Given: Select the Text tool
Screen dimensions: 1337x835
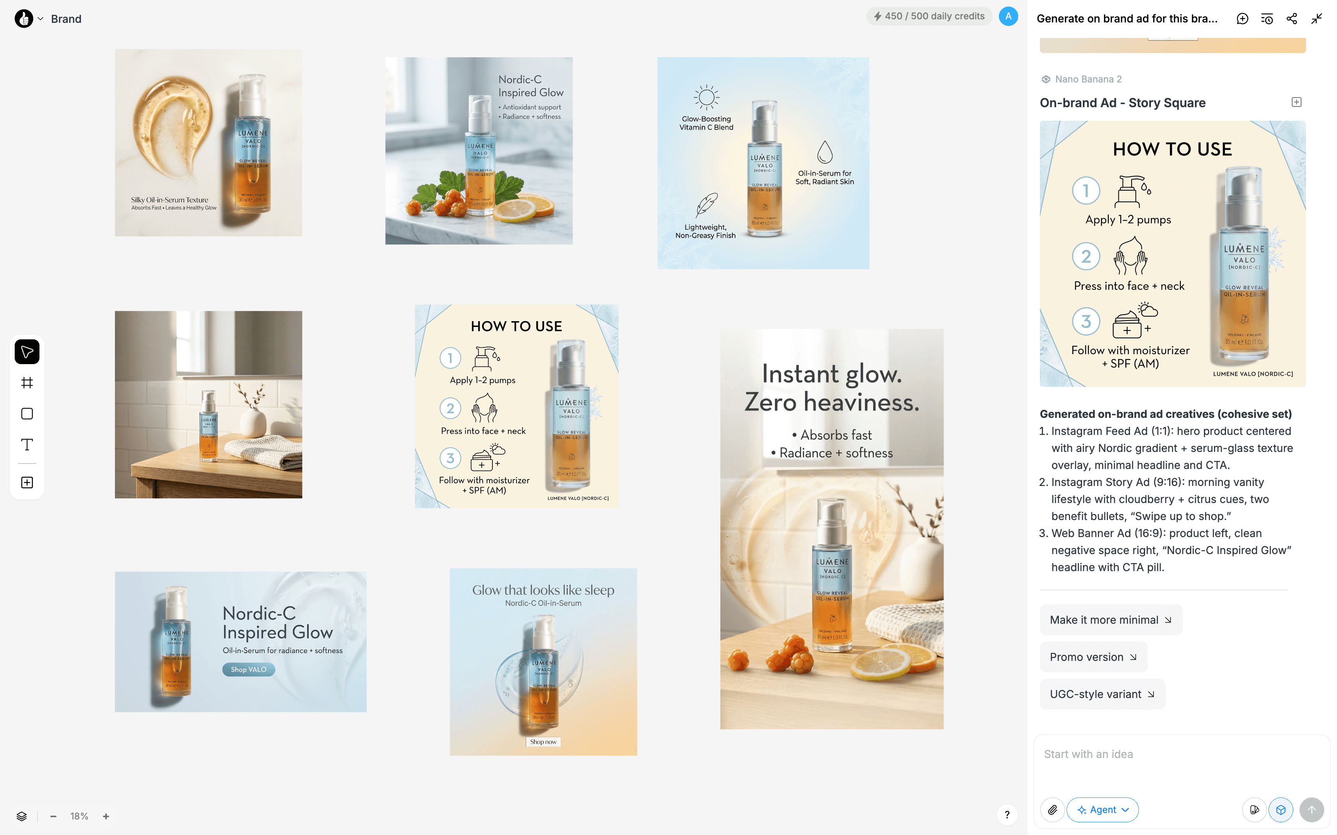Looking at the screenshot, I should (x=26, y=445).
